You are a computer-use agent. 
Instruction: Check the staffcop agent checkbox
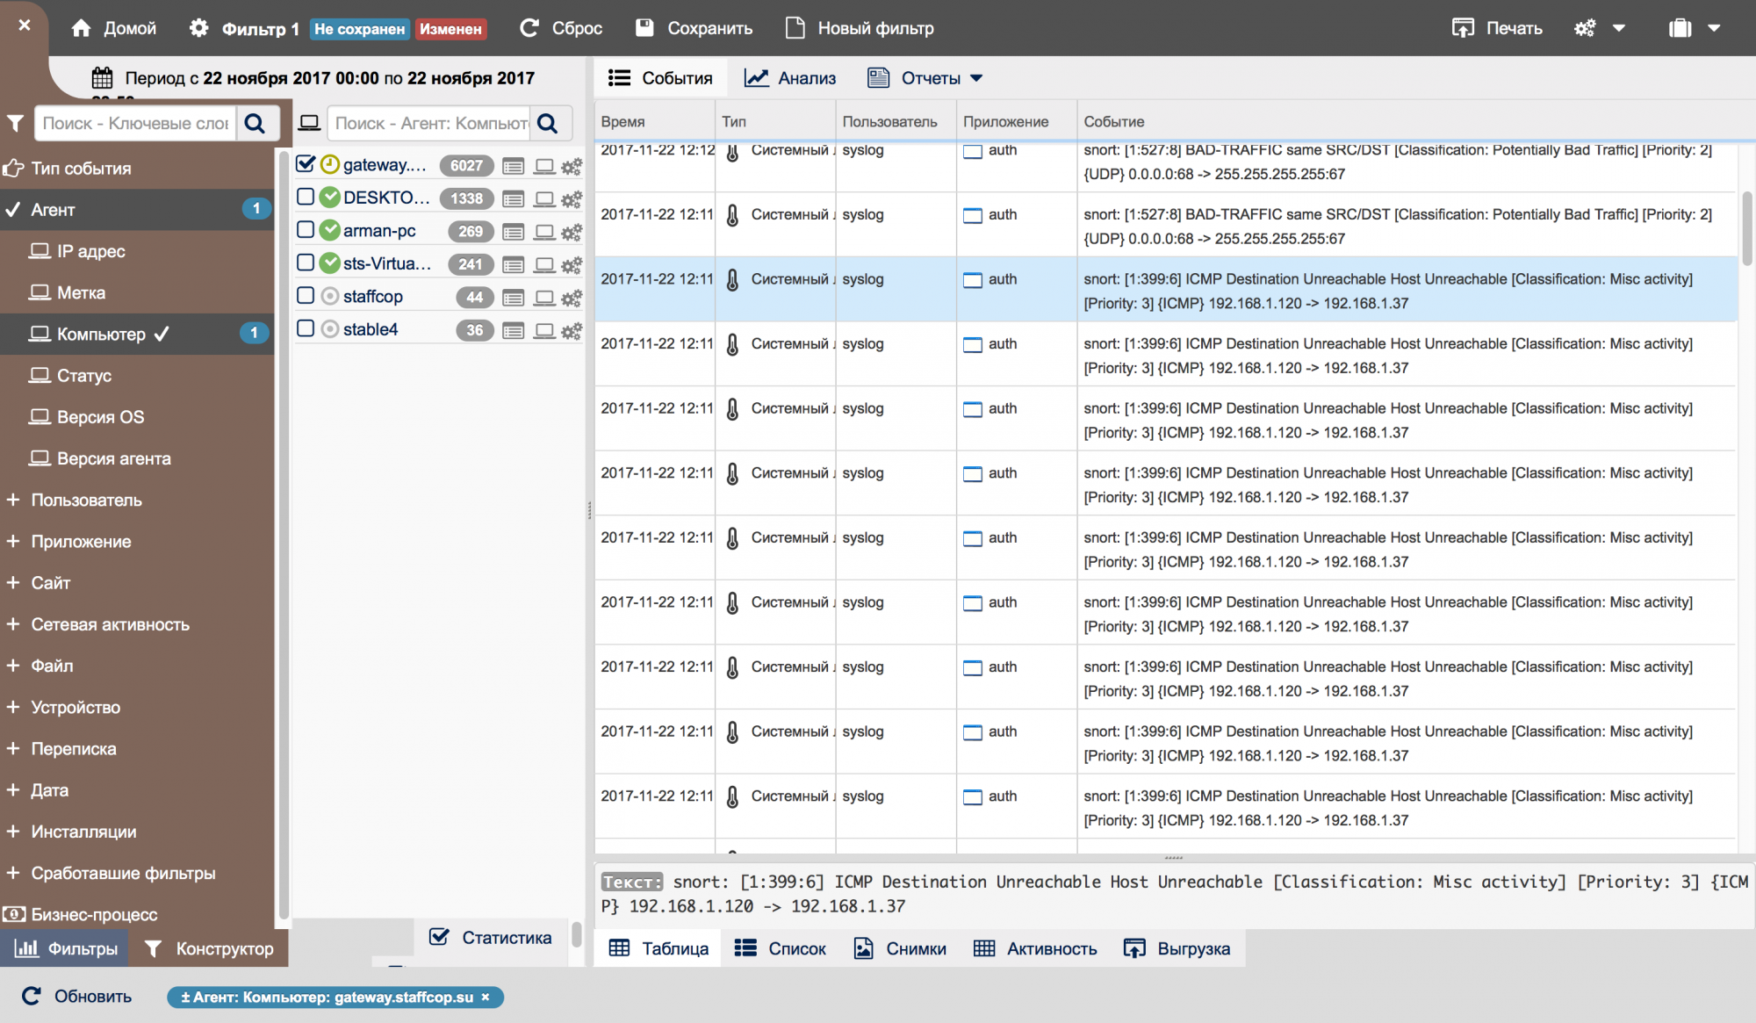coord(306,296)
